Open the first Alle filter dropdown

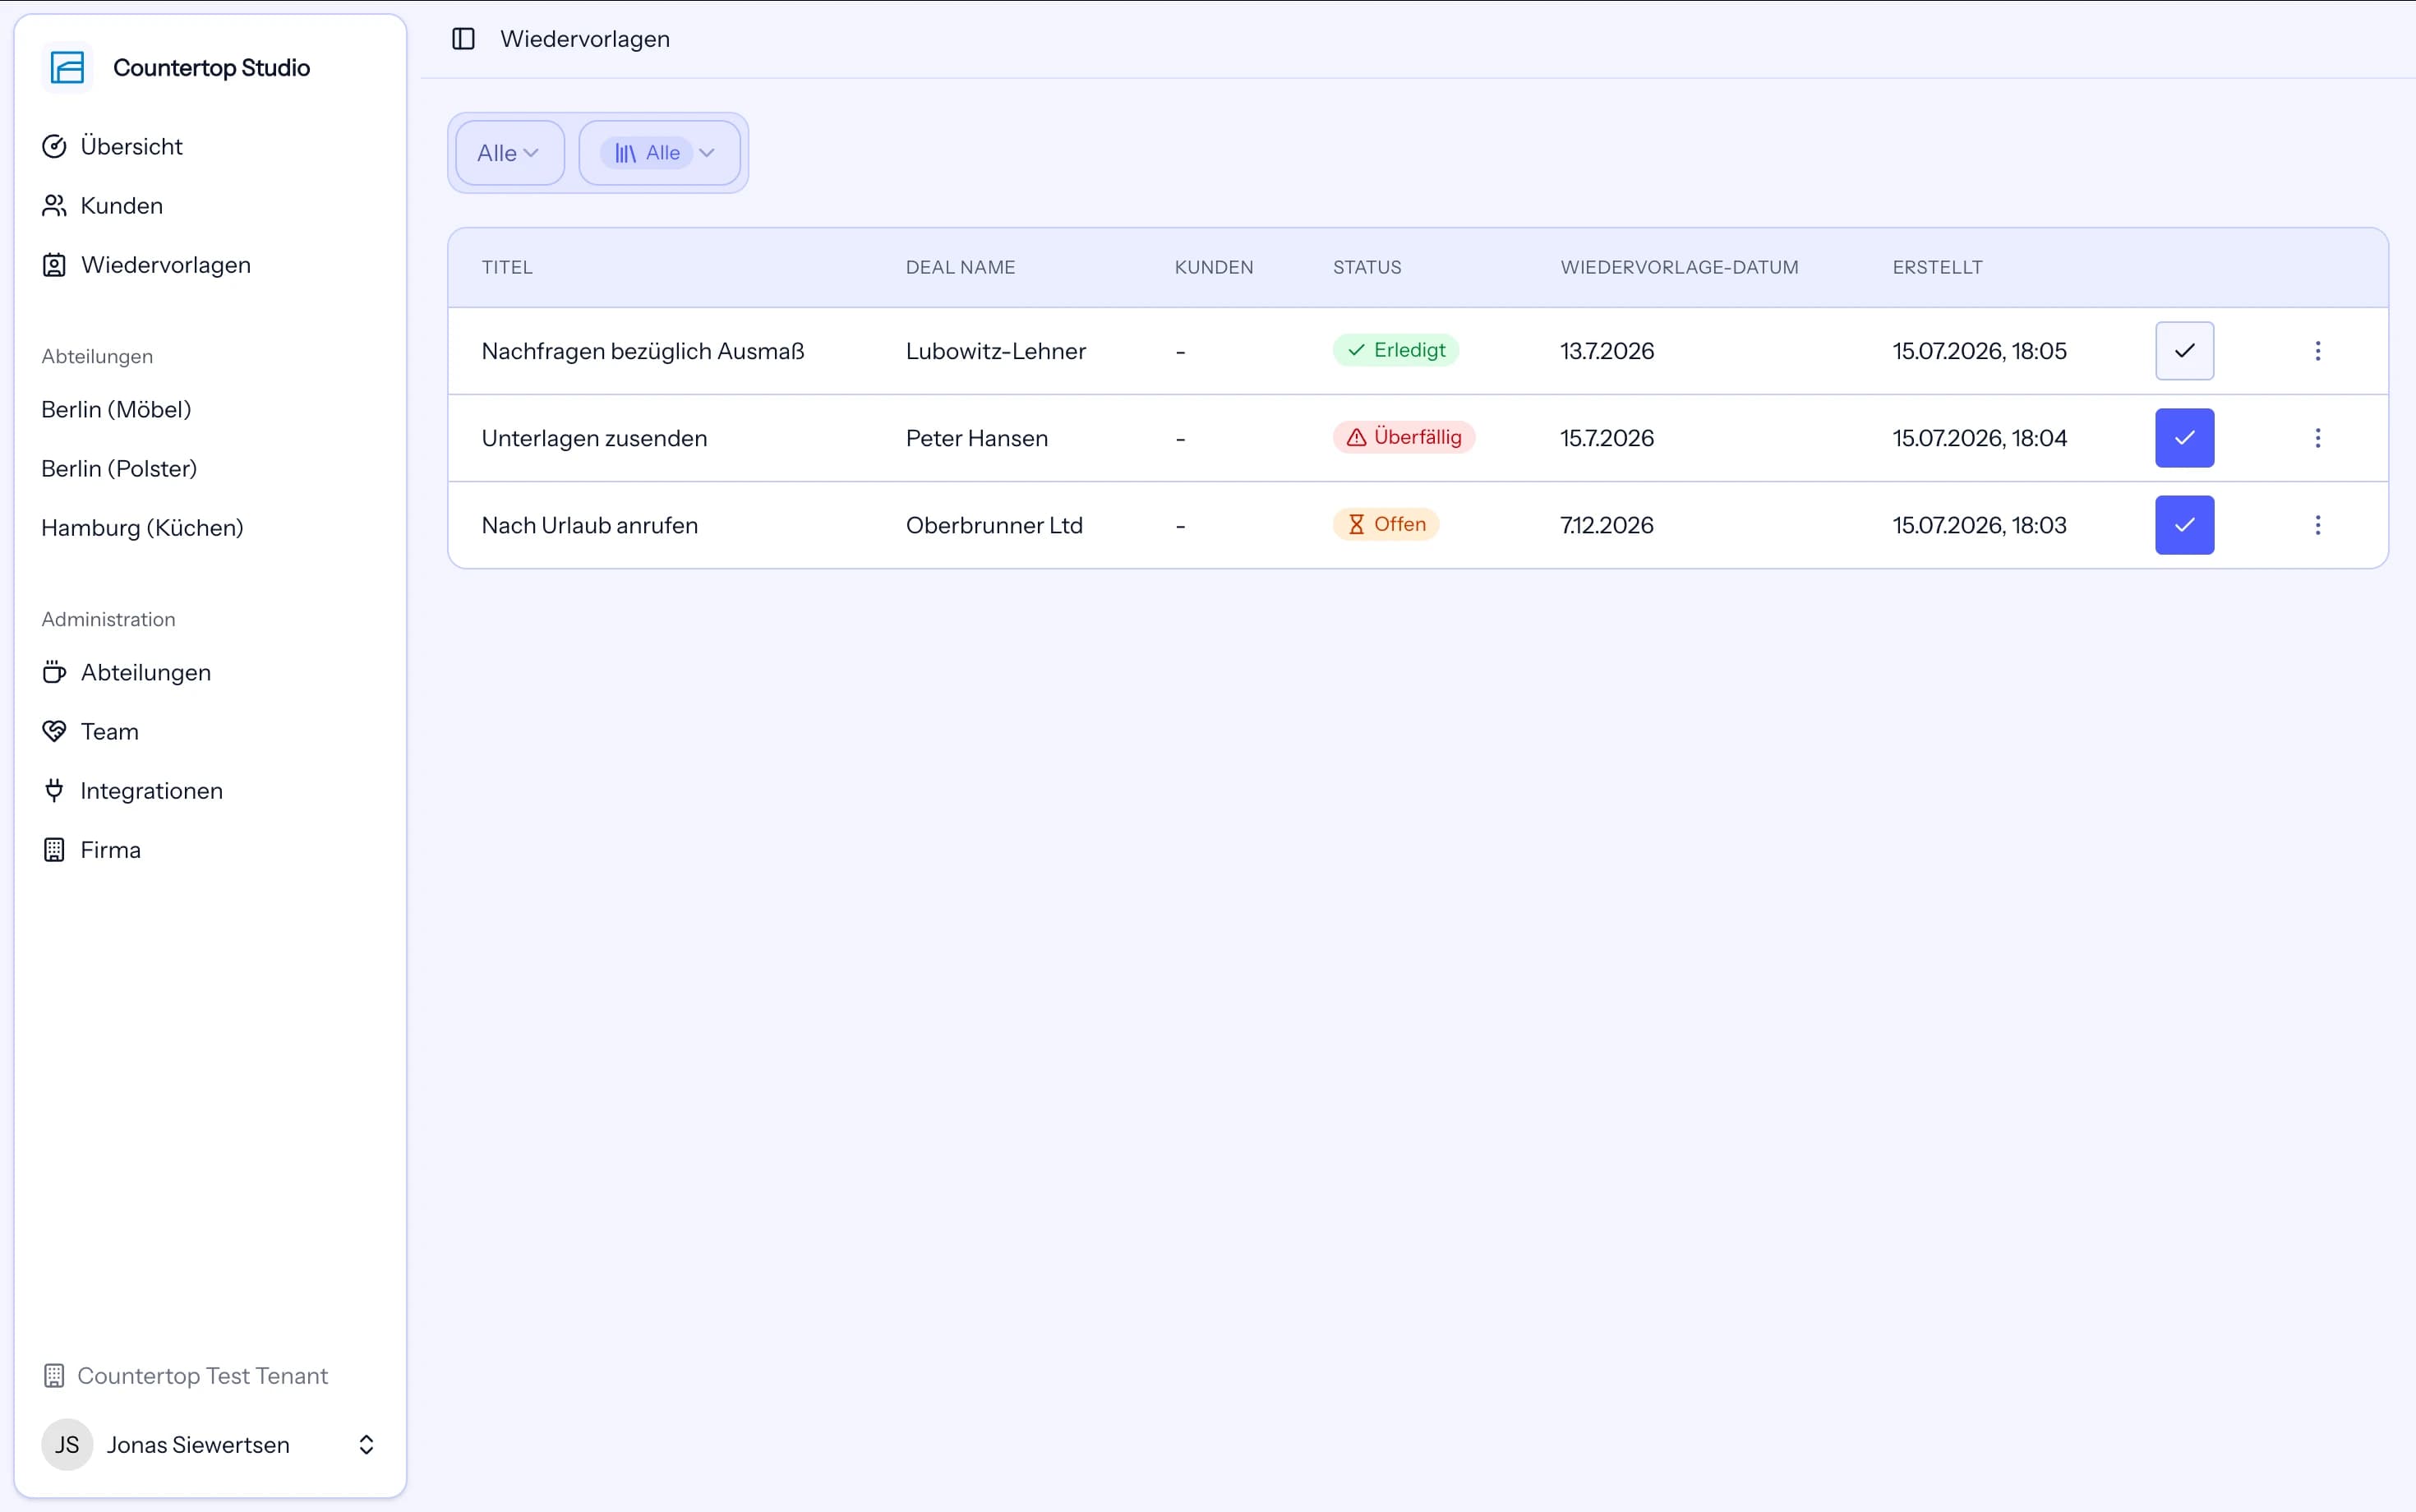point(510,153)
